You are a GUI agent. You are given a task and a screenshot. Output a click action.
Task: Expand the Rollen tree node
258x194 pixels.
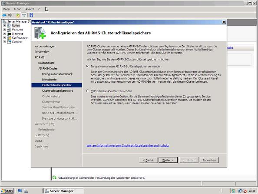point(4,26)
